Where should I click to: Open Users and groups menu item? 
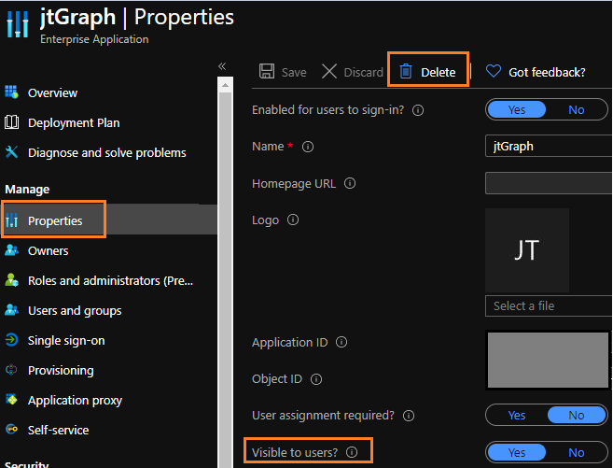(75, 311)
